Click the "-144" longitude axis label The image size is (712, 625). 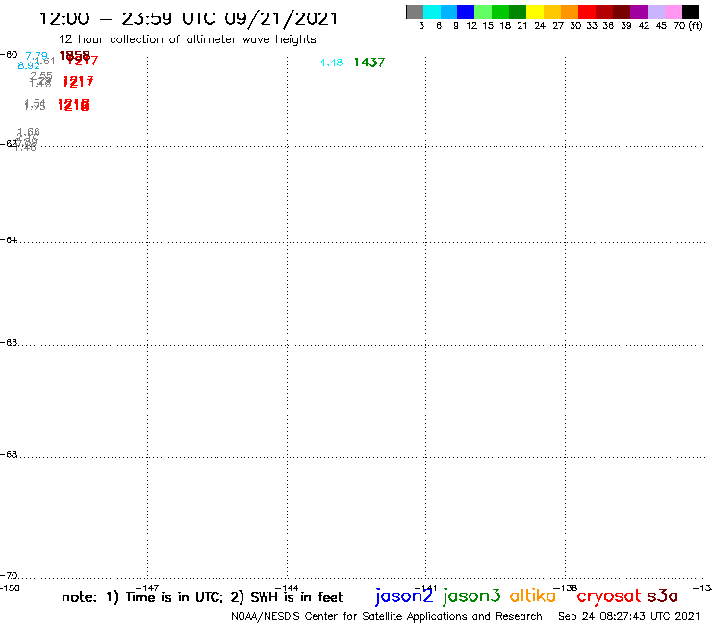point(287,588)
